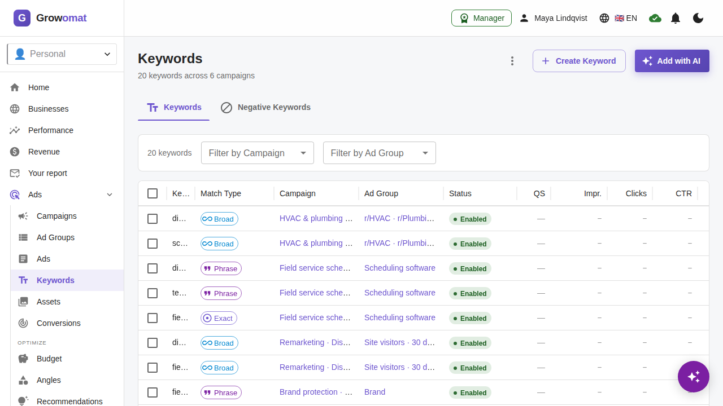This screenshot has width=723, height=406.
Task: Check the Exact match keyword row
Action: click(153, 318)
